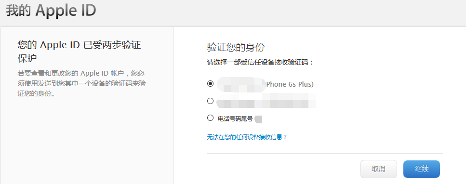Click the 电话号码尾号 label text
The image size is (466, 184).
[235, 119]
